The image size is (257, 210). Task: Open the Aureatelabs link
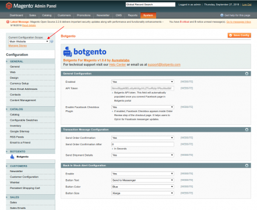point(121,60)
